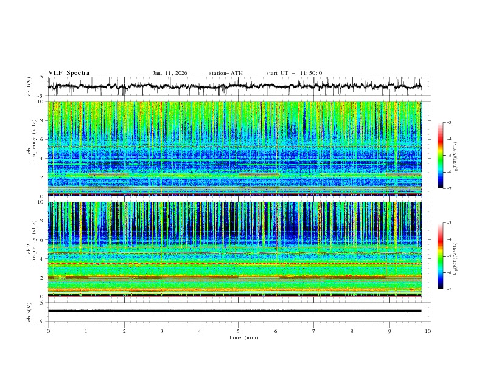Click time axis tick label "6"
Viewport: 482px width, 372px height.
[276, 331]
